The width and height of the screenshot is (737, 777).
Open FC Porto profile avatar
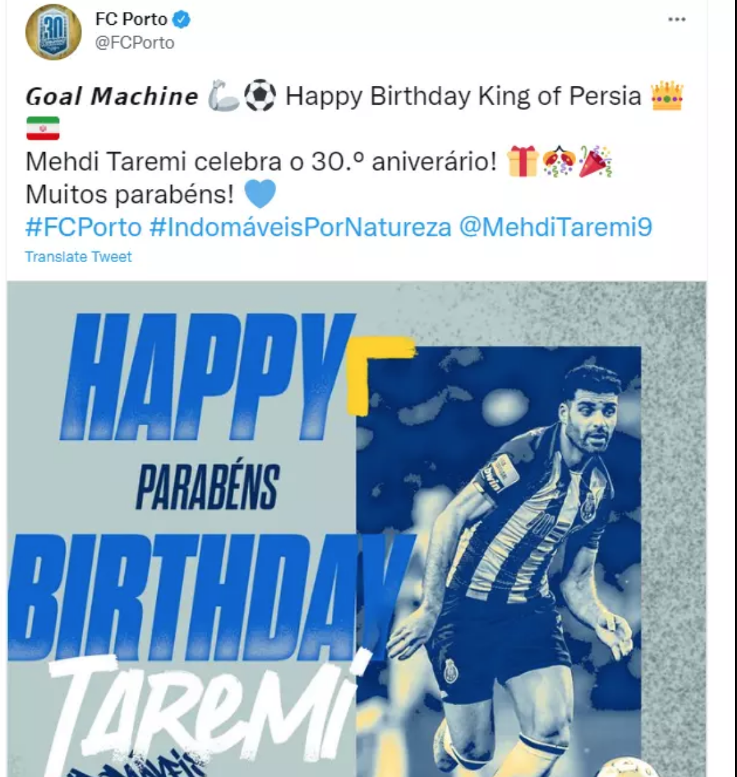pos(53,32)
